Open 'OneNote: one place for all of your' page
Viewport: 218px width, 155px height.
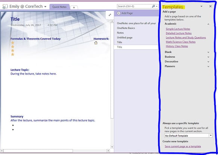pos(136,23)
